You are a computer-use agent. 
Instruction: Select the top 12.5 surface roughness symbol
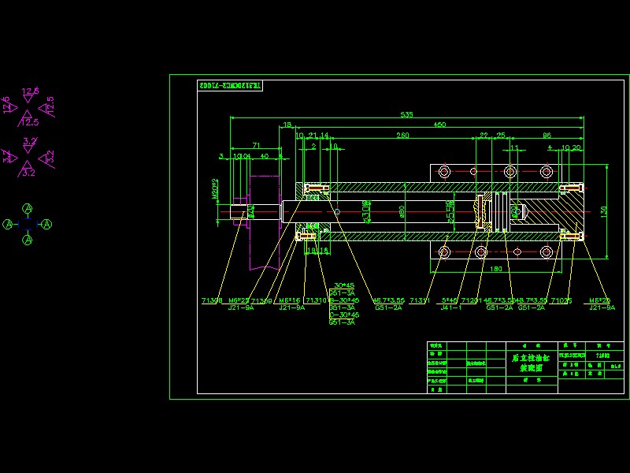(x=30, y=95)
